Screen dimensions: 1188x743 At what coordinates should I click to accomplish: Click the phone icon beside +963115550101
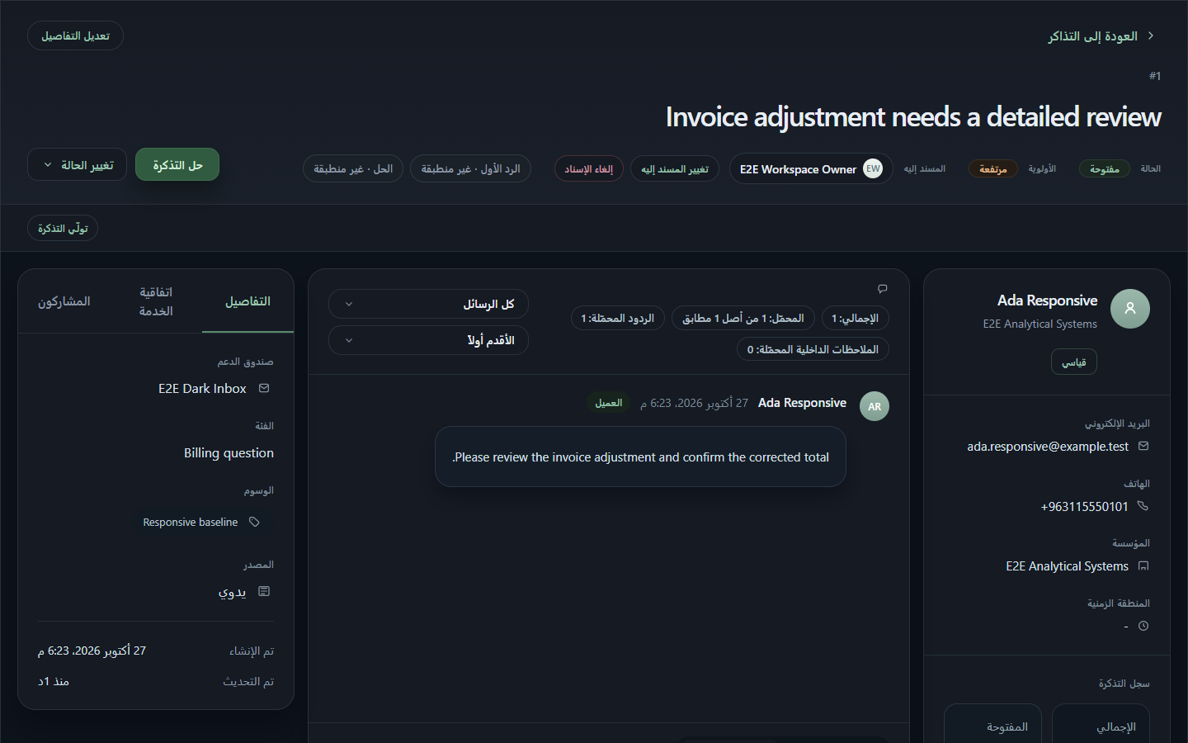[x=1143, y=506]
